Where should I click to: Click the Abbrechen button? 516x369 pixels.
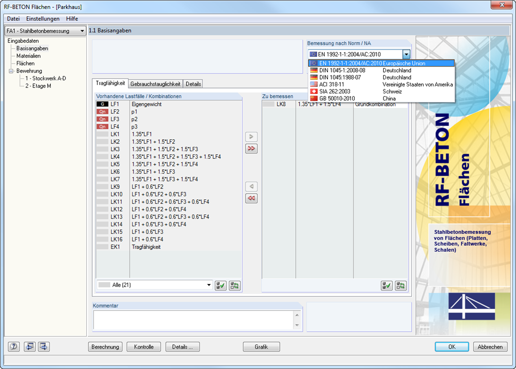click(x=490, y=347)
